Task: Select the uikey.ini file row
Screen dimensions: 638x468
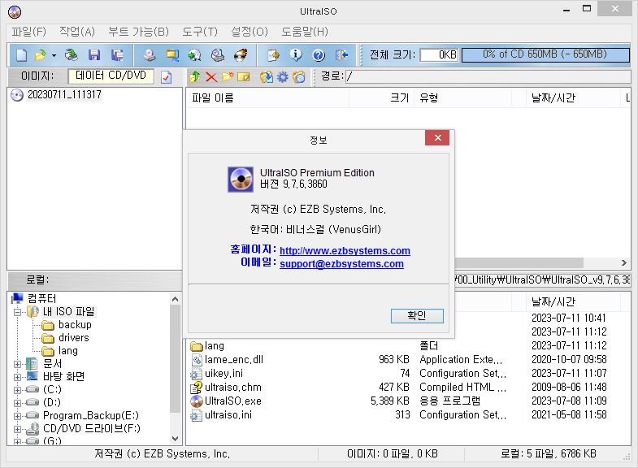Action: click(x=409, y=374)
